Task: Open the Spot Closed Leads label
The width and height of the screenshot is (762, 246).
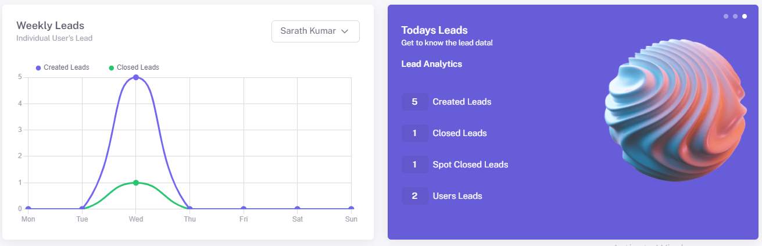Action: 470,165
